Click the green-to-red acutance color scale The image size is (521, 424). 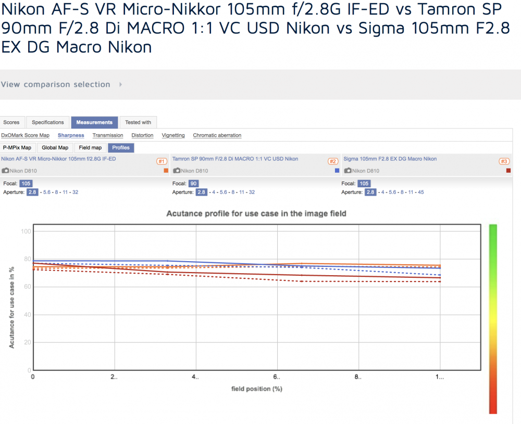[493, 319]
